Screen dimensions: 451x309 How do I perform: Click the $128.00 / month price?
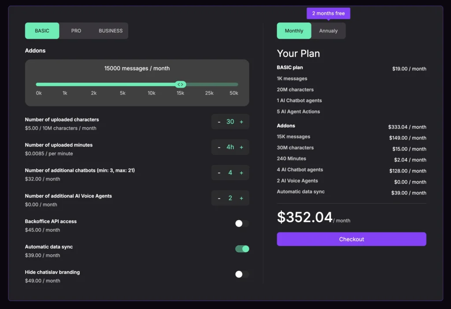[x=407, y=171]
